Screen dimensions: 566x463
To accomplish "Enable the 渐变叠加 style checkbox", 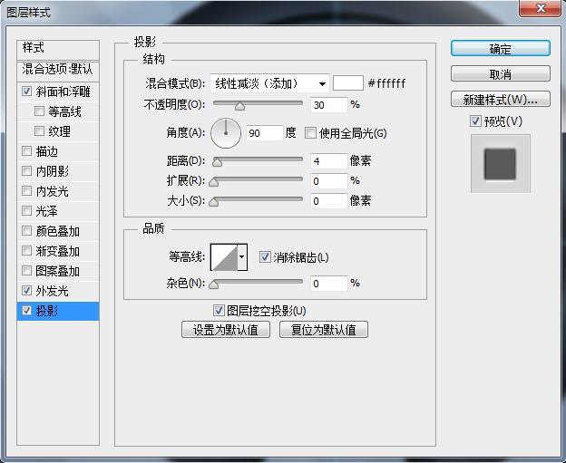I will click(26, 250).
